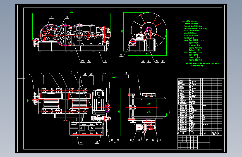This screenshot has height=157, width=242.
Task: Select part callout number 14
Action: 153,140
